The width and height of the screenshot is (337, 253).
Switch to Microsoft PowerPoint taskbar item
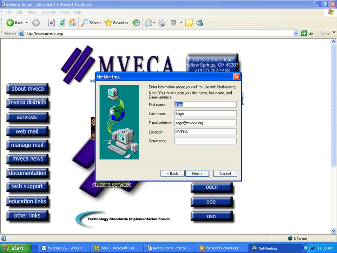[222, 248]
